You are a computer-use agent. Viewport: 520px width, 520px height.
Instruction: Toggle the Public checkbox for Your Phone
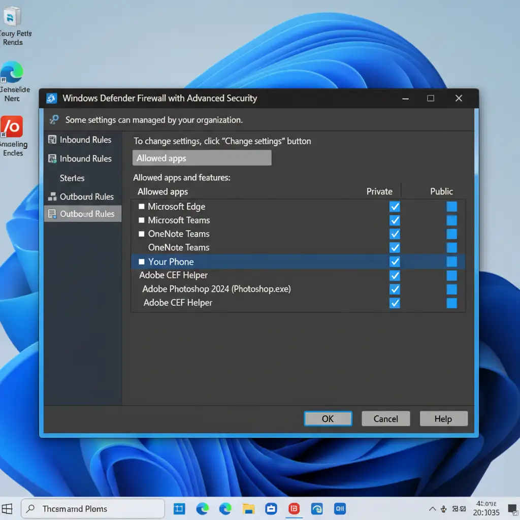[451, 262]
